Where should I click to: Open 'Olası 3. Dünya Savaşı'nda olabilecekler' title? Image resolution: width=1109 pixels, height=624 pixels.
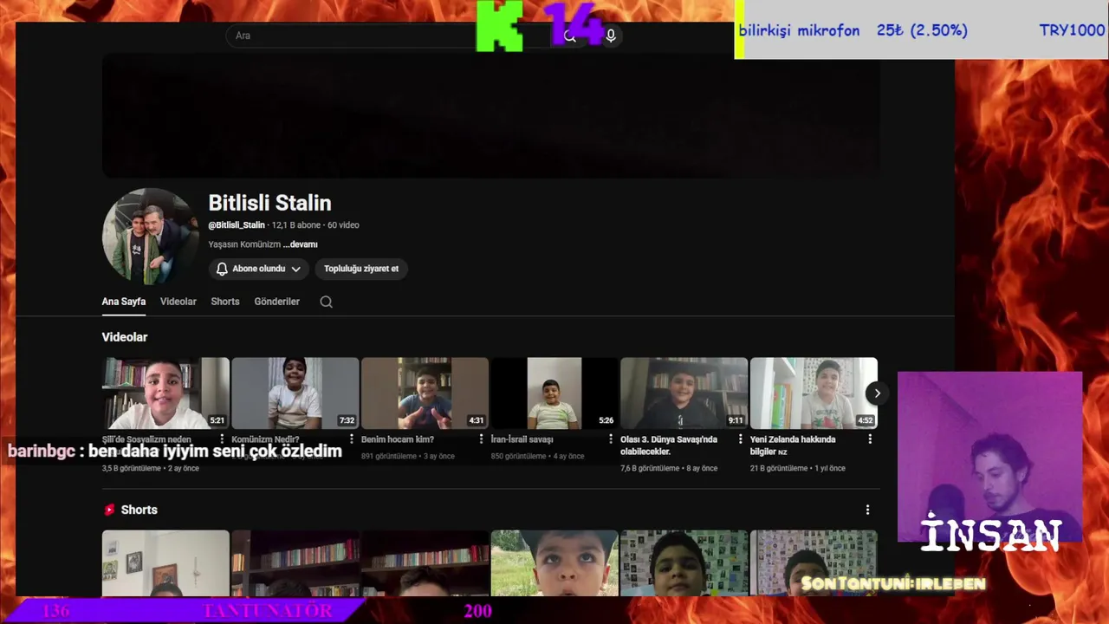pos(669,445)
